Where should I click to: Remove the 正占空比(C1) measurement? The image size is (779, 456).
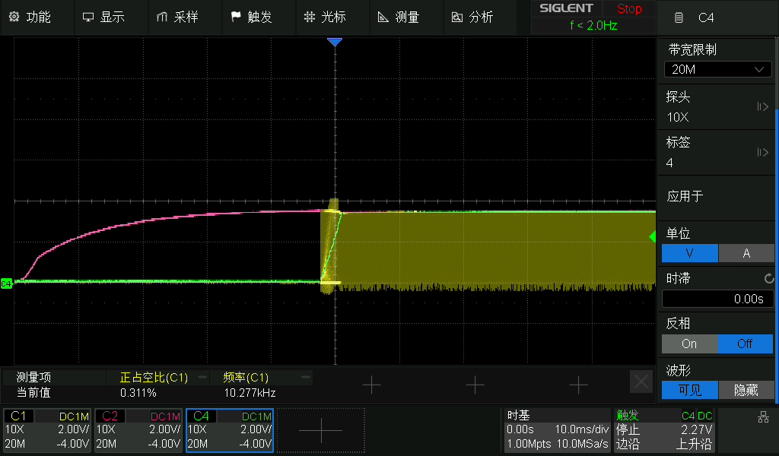202,377
